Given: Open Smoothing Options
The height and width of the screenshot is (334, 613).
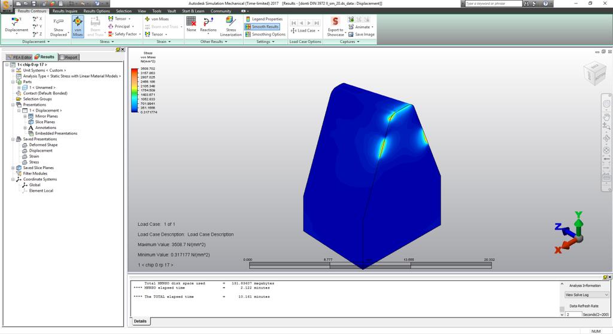Looking at the screenshot, I should tap(265, 34).
